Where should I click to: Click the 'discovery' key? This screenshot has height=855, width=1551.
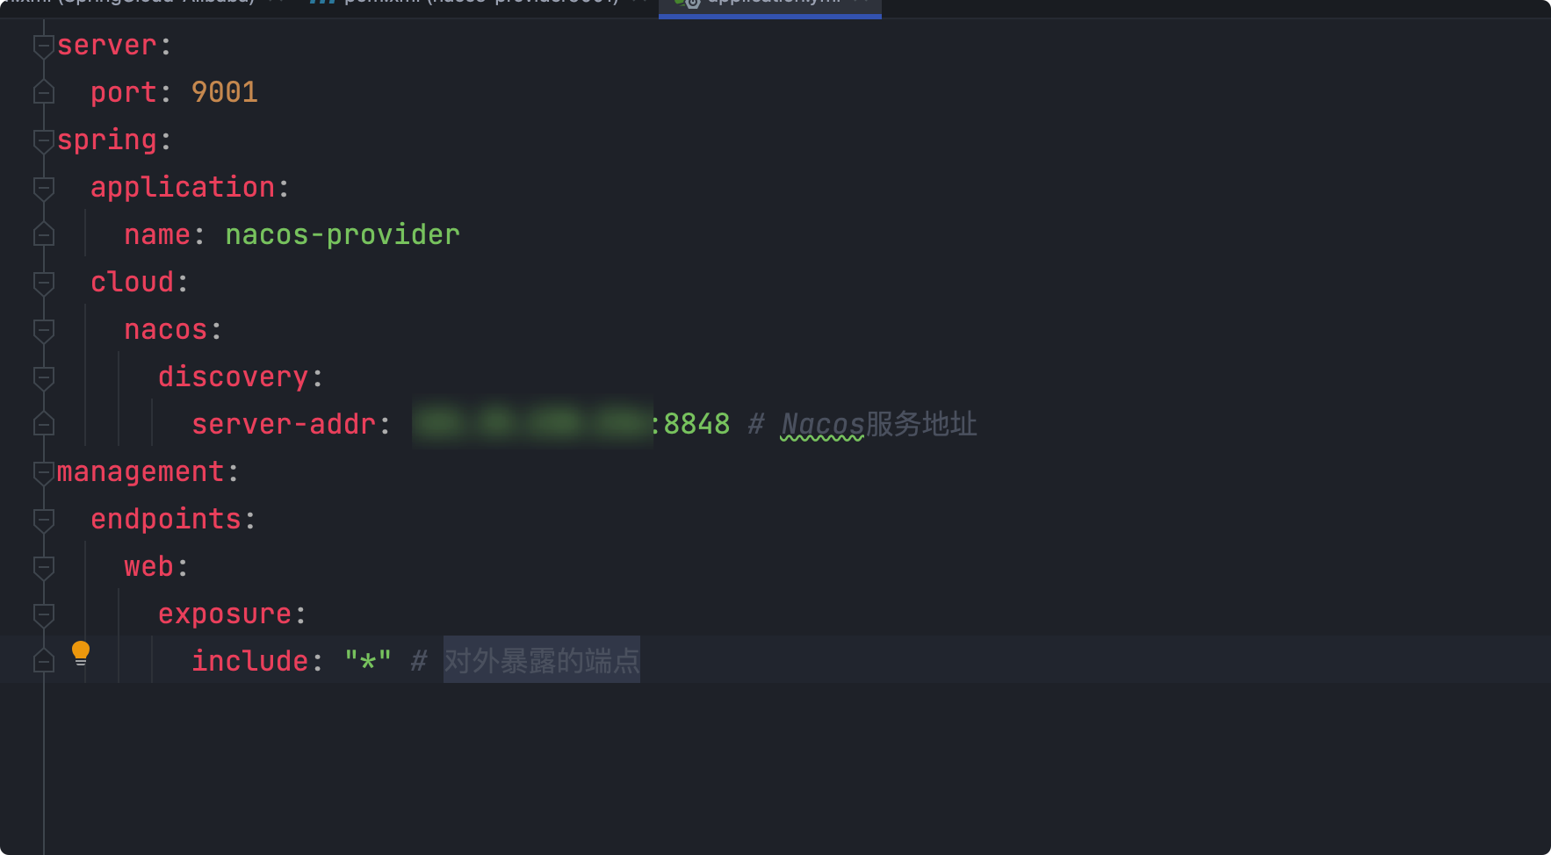(234, 377)
